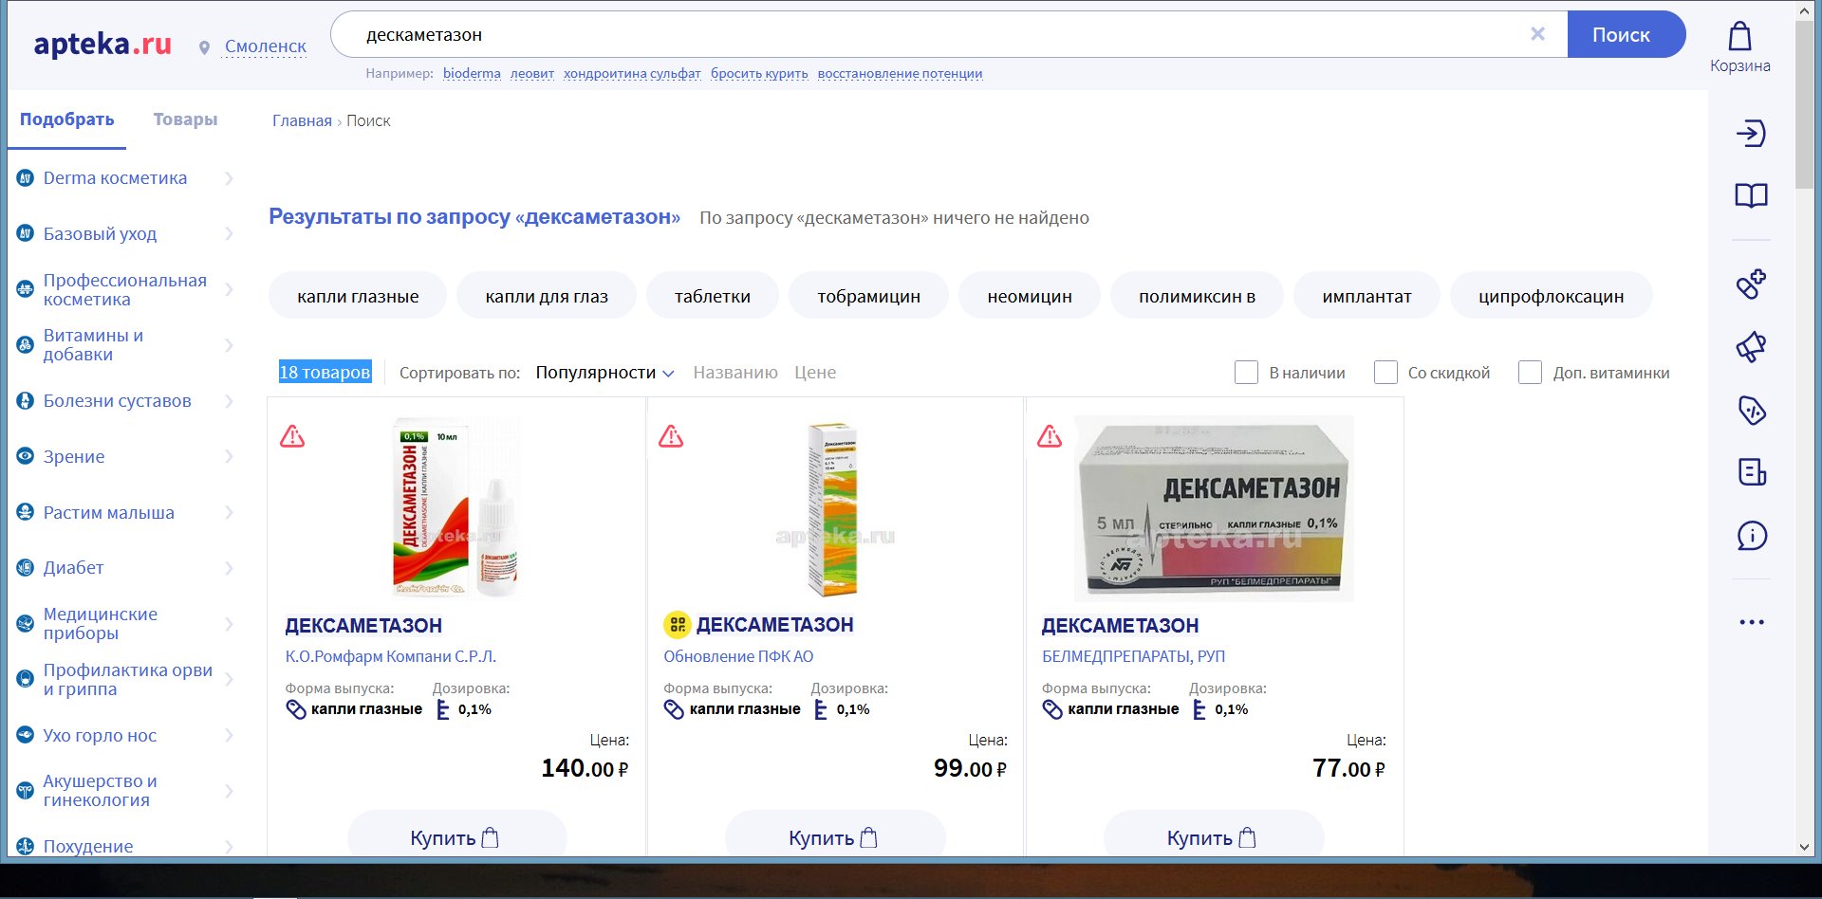Click the icon of Ухо горло нос category
Viewport: 1822px width, 899px height.
click(x=26, y=735)
